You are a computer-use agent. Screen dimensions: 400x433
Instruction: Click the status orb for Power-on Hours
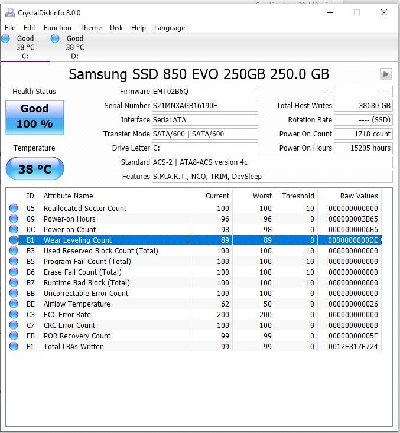pyautogui.click(x=14, y=219)
